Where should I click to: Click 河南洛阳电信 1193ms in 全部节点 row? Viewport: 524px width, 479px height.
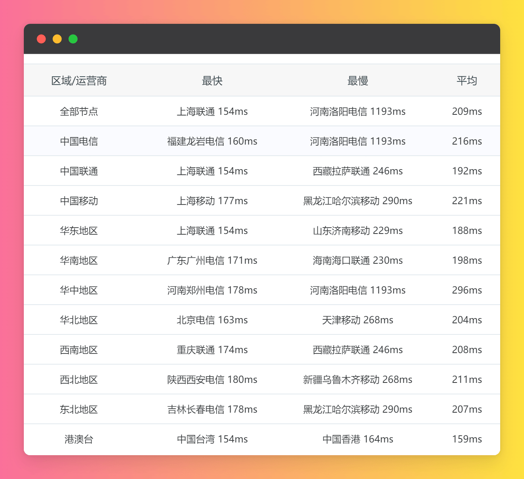(x=358, y=112)
